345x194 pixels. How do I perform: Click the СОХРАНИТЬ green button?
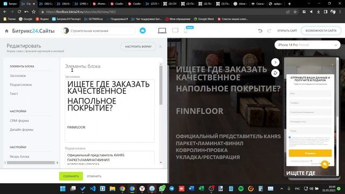[71, 176]
